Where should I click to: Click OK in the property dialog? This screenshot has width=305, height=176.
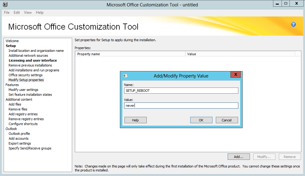pyautogui.click(x=201, y=120)
